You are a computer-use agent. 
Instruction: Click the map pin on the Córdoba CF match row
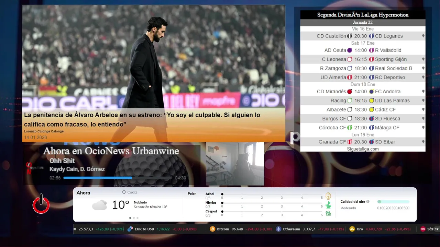pos(423,128)
